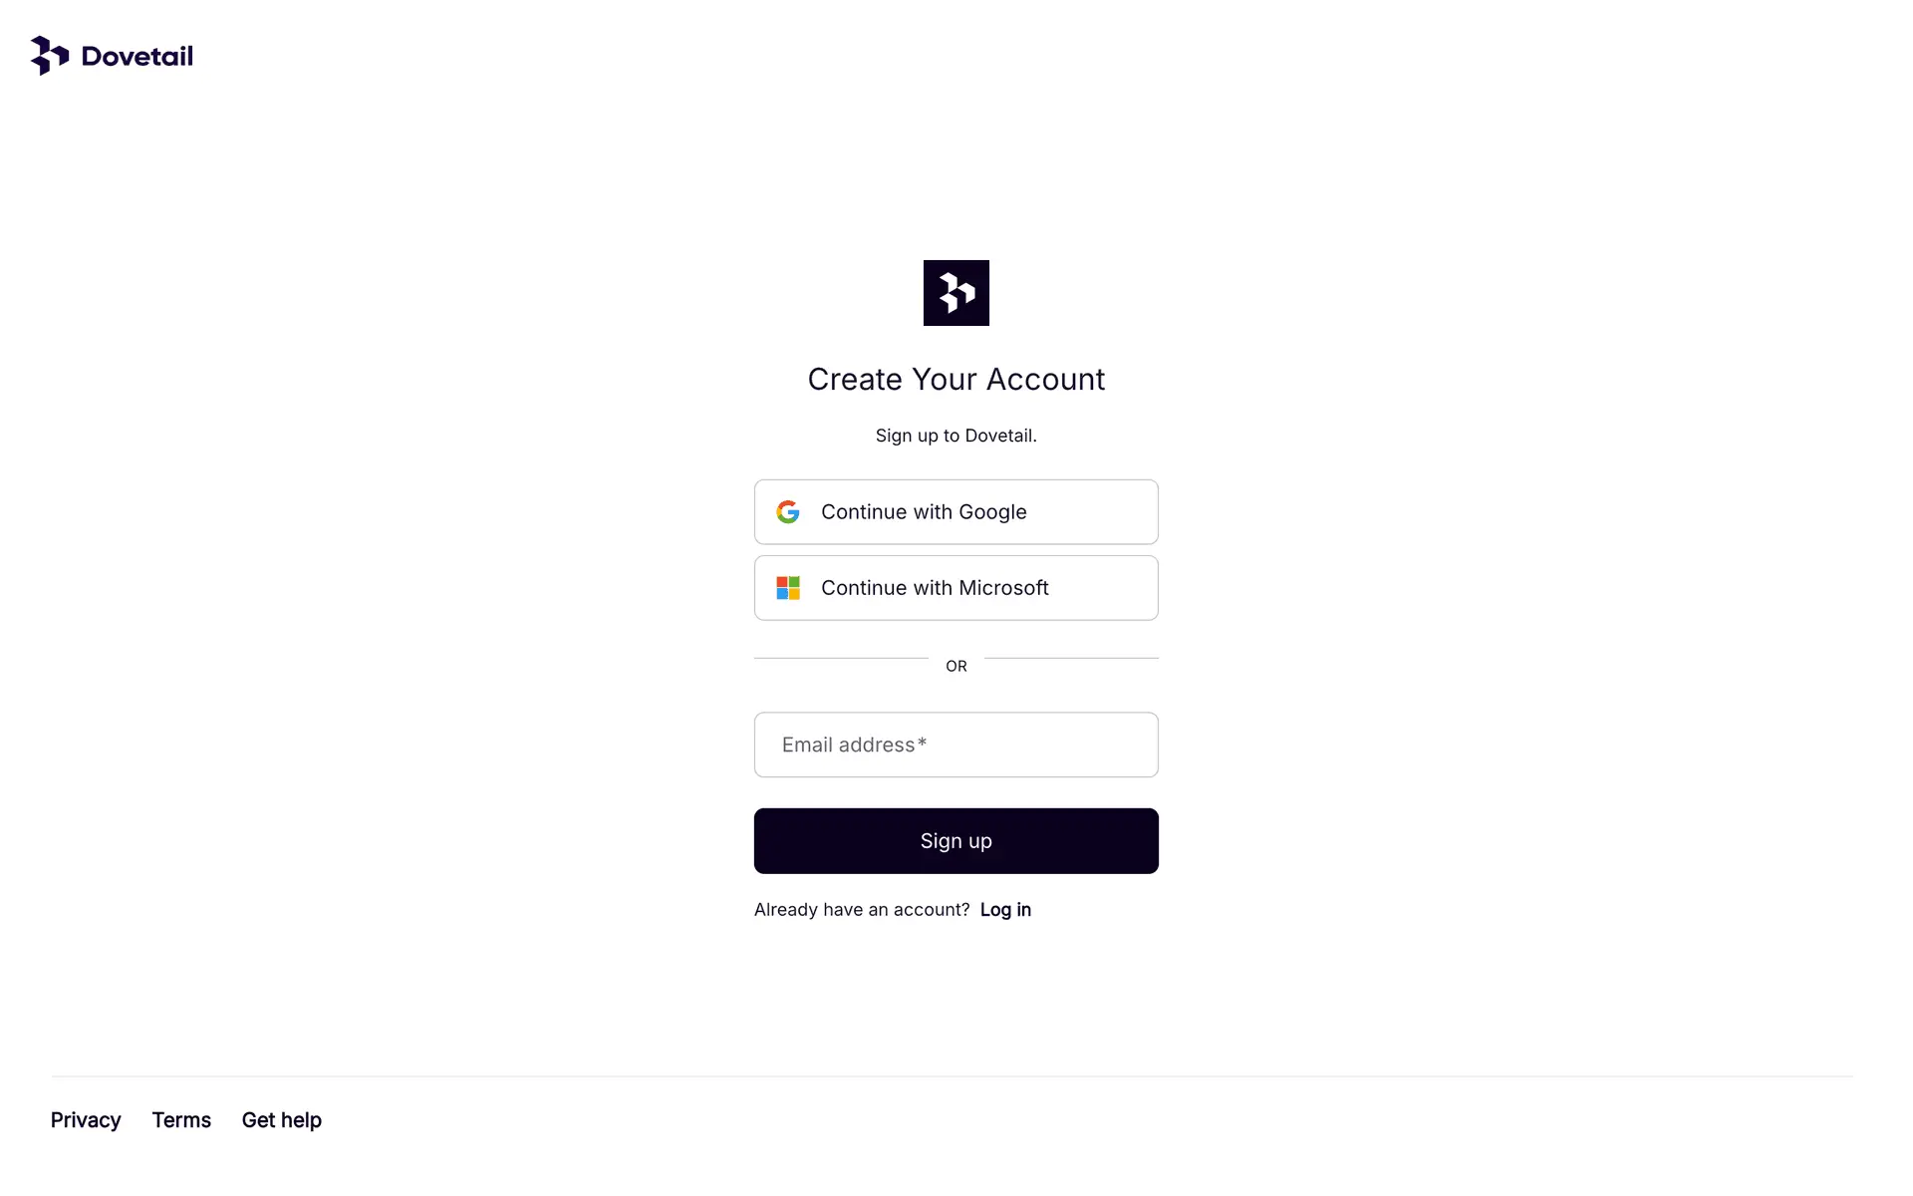
Task: Open the "Get help" footer link
Action: (x=281, y=1120)
